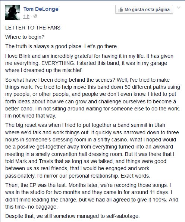Image resolution: width=185 pixels, height=222 pixels.
Task: Click the 'The truth is always a good place' line
Action: [62, 46]
